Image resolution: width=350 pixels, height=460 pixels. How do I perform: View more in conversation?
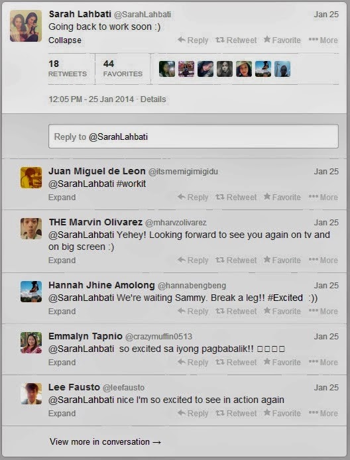point(105,441)
